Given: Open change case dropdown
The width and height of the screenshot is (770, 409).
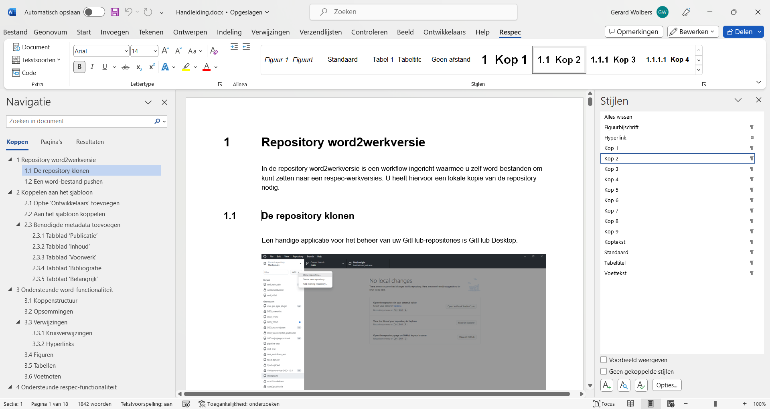Looking at the screenshot, I should (195, 51).
